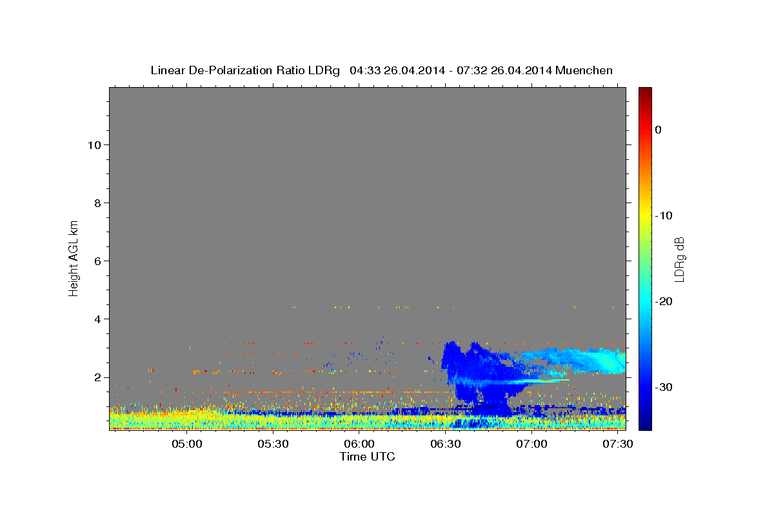Click "Muenchen" in the plot title
This screenshot has width=774, height=516.
click(585, 70)
